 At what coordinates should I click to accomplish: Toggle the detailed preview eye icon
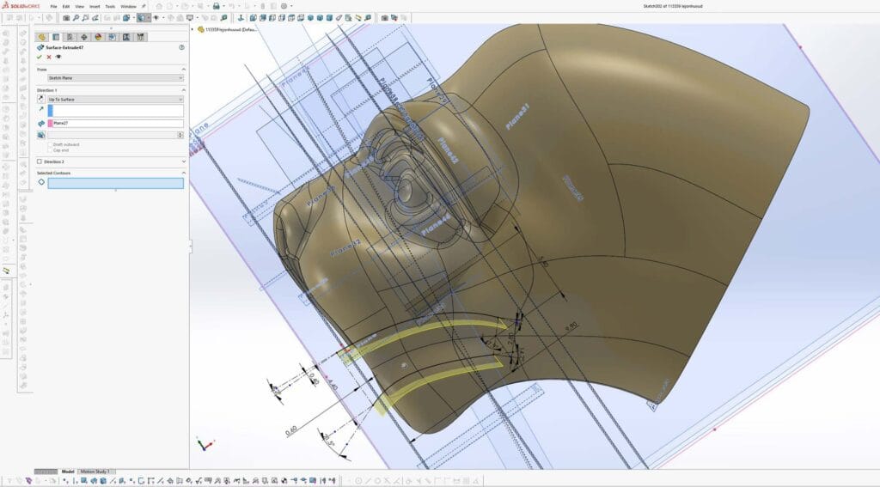tap(58, 57)
